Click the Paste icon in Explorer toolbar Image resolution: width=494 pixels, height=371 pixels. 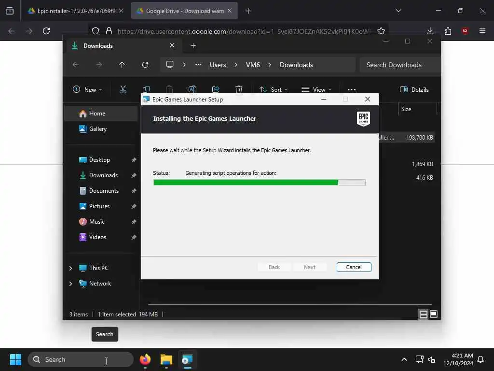point(169,89)
